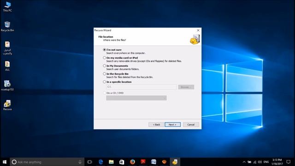Select the ALL archive desktop icon
This screenshot has width=295, height=166.
[x=7, y=66]
